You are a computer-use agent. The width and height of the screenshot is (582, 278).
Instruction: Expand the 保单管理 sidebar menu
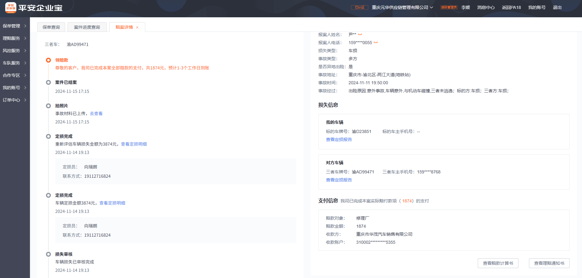[x=14, y=26]
